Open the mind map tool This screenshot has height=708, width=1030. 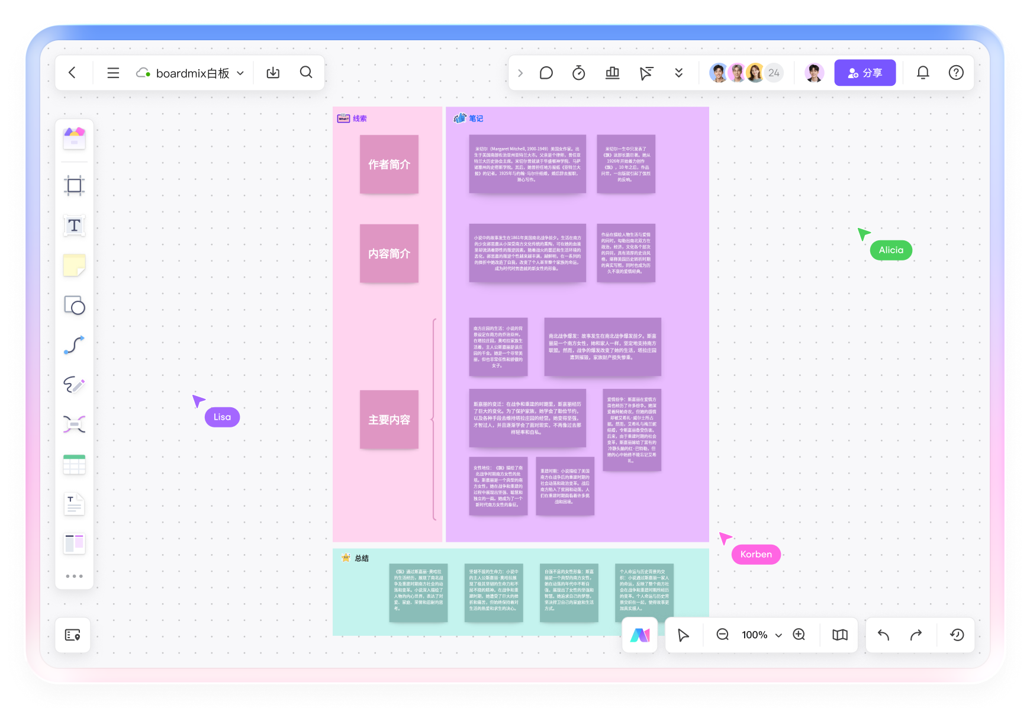point(74,424)
